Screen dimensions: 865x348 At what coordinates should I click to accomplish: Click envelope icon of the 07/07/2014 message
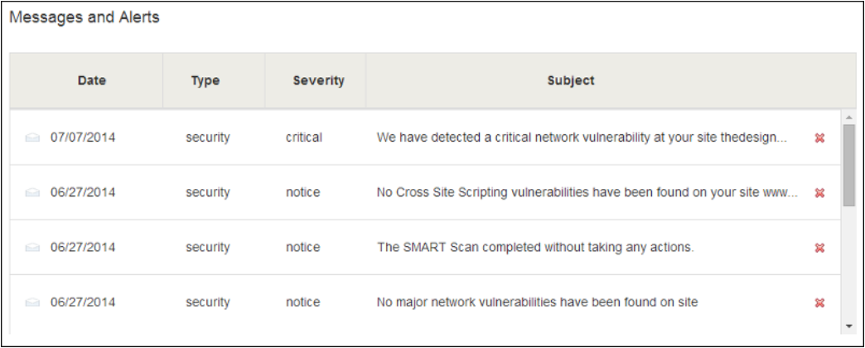pyautogui.click(x=33, y=138)
